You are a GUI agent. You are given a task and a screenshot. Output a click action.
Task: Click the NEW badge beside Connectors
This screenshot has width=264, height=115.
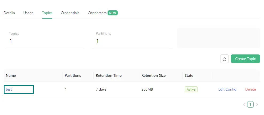click(113, 13)
